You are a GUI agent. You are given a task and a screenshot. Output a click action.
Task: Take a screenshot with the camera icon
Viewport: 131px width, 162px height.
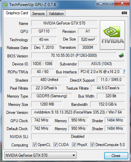click(124, 13)
